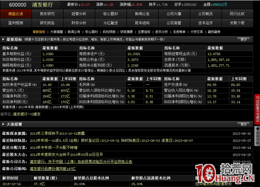Select the 关联个股 tab
The height and width of the screenshot is (187, 260).
point(237,23)
